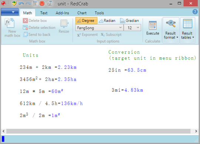
Task: Switch to Radian angle mode
Action: (x=107, y=20)
